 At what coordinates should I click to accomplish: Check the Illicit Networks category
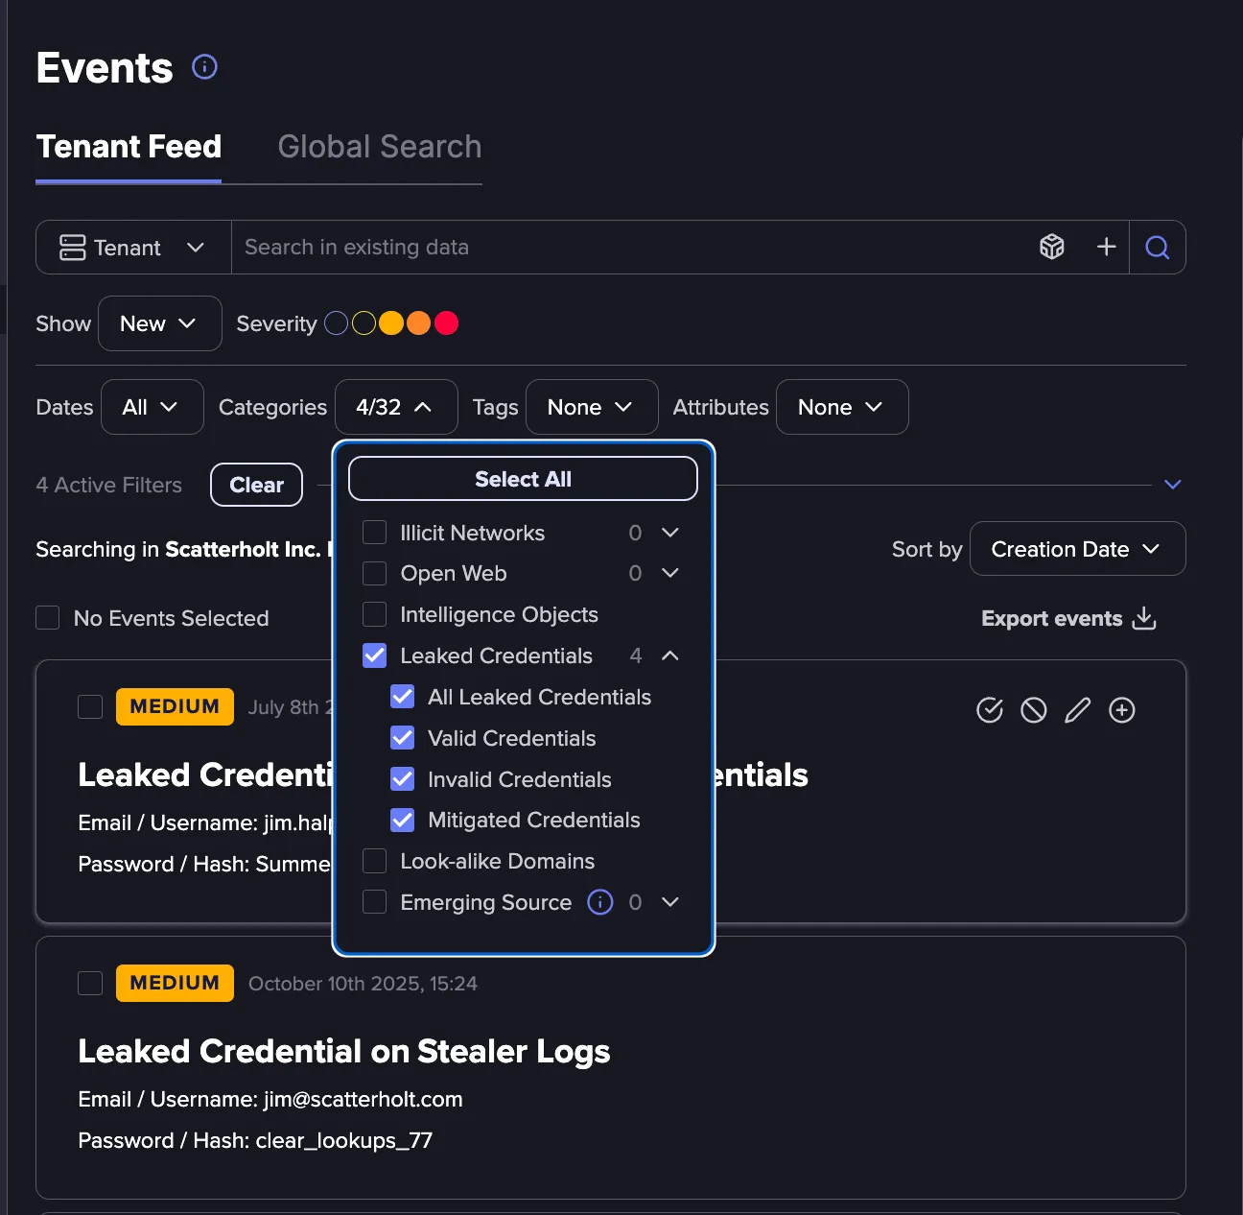375,533
